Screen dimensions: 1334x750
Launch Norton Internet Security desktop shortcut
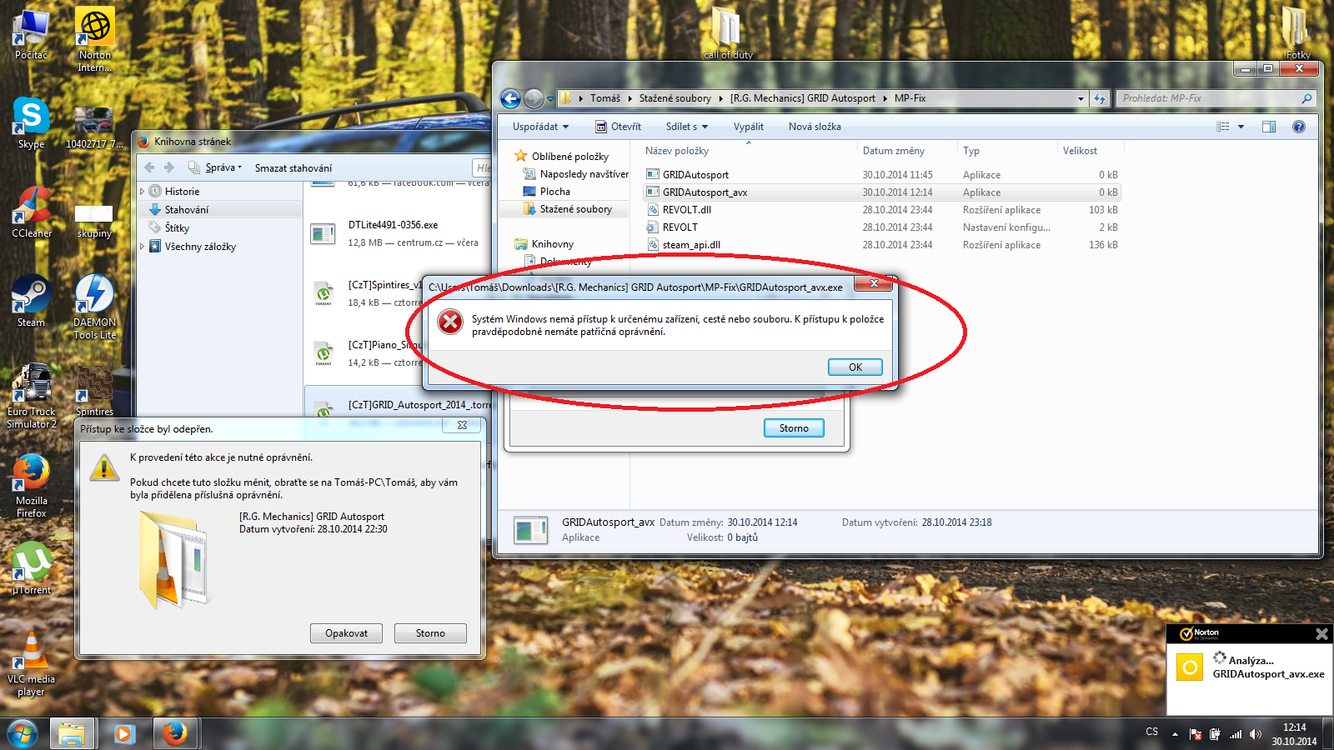94,39
